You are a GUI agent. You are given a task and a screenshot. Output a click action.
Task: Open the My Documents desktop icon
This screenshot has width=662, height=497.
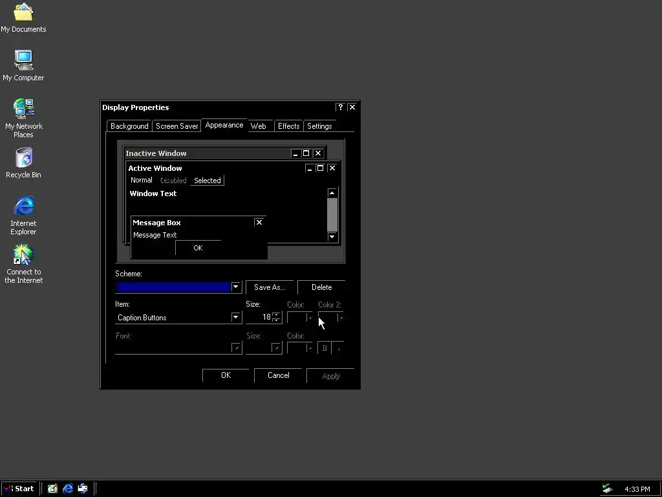click(23, 17)
